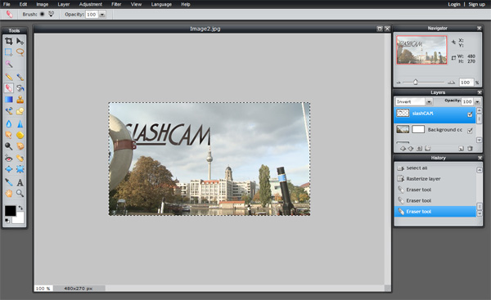Select the Smudge finger tool
491x300 pixels.
[9, 135]
